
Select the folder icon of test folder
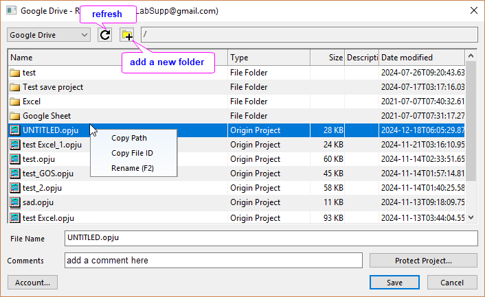tap(14, 73)
